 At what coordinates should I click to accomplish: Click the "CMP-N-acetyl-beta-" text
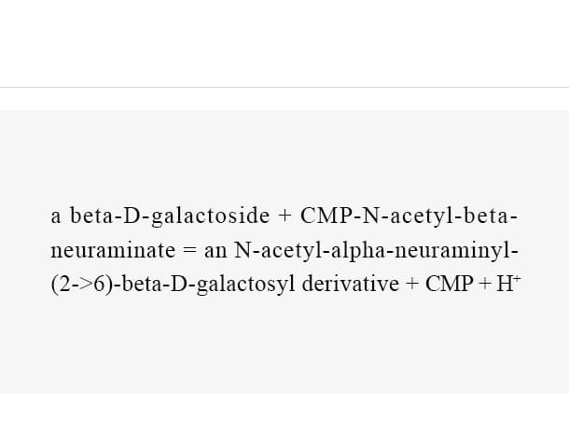(409, 216)
